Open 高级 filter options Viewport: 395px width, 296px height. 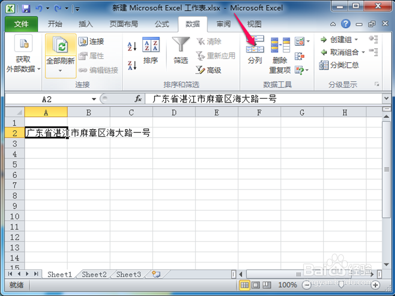tap(209, 70)
